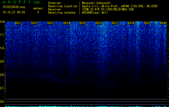Click the 0.6 kHz axis label
The image size is (169, 107).
2,102
